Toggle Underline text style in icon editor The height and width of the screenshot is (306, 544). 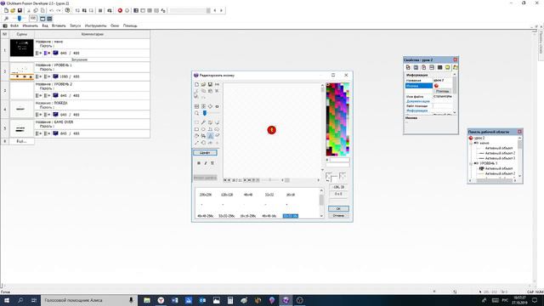(212, 163)
